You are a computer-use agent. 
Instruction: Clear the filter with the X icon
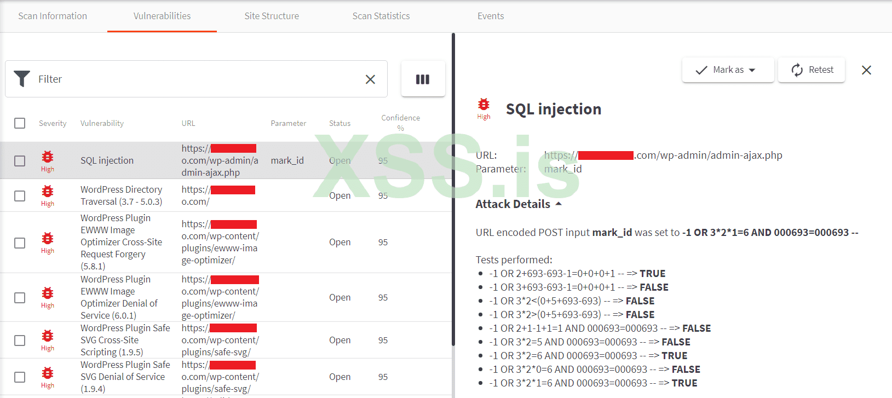(x=370, y=79)
